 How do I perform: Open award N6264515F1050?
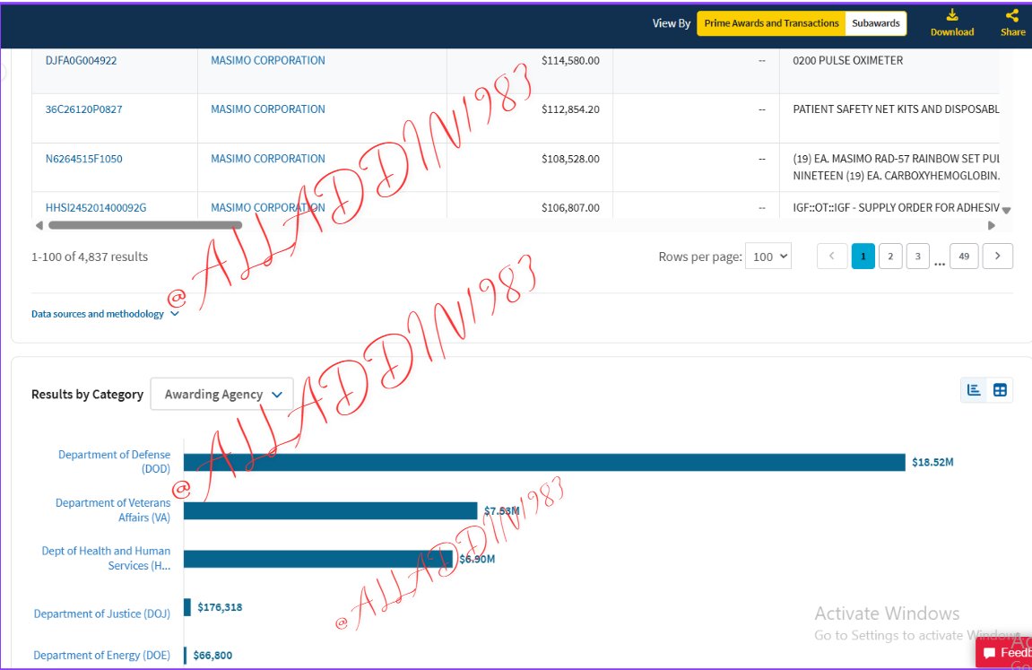coord(83,159)
